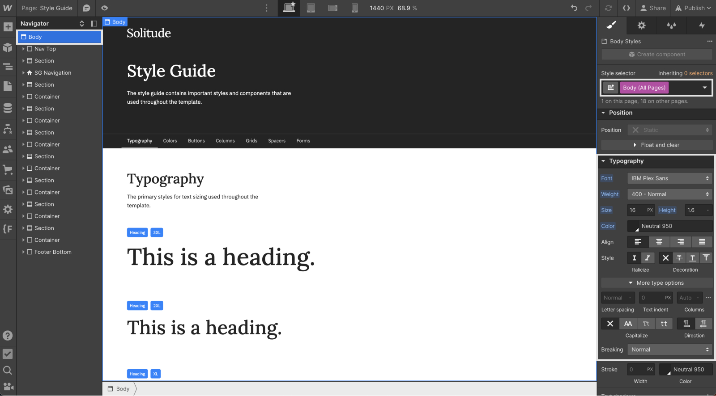Screen dimensions: 716x396
Task: Click the Colors tab in canvas nav
Action: point(170,141)
